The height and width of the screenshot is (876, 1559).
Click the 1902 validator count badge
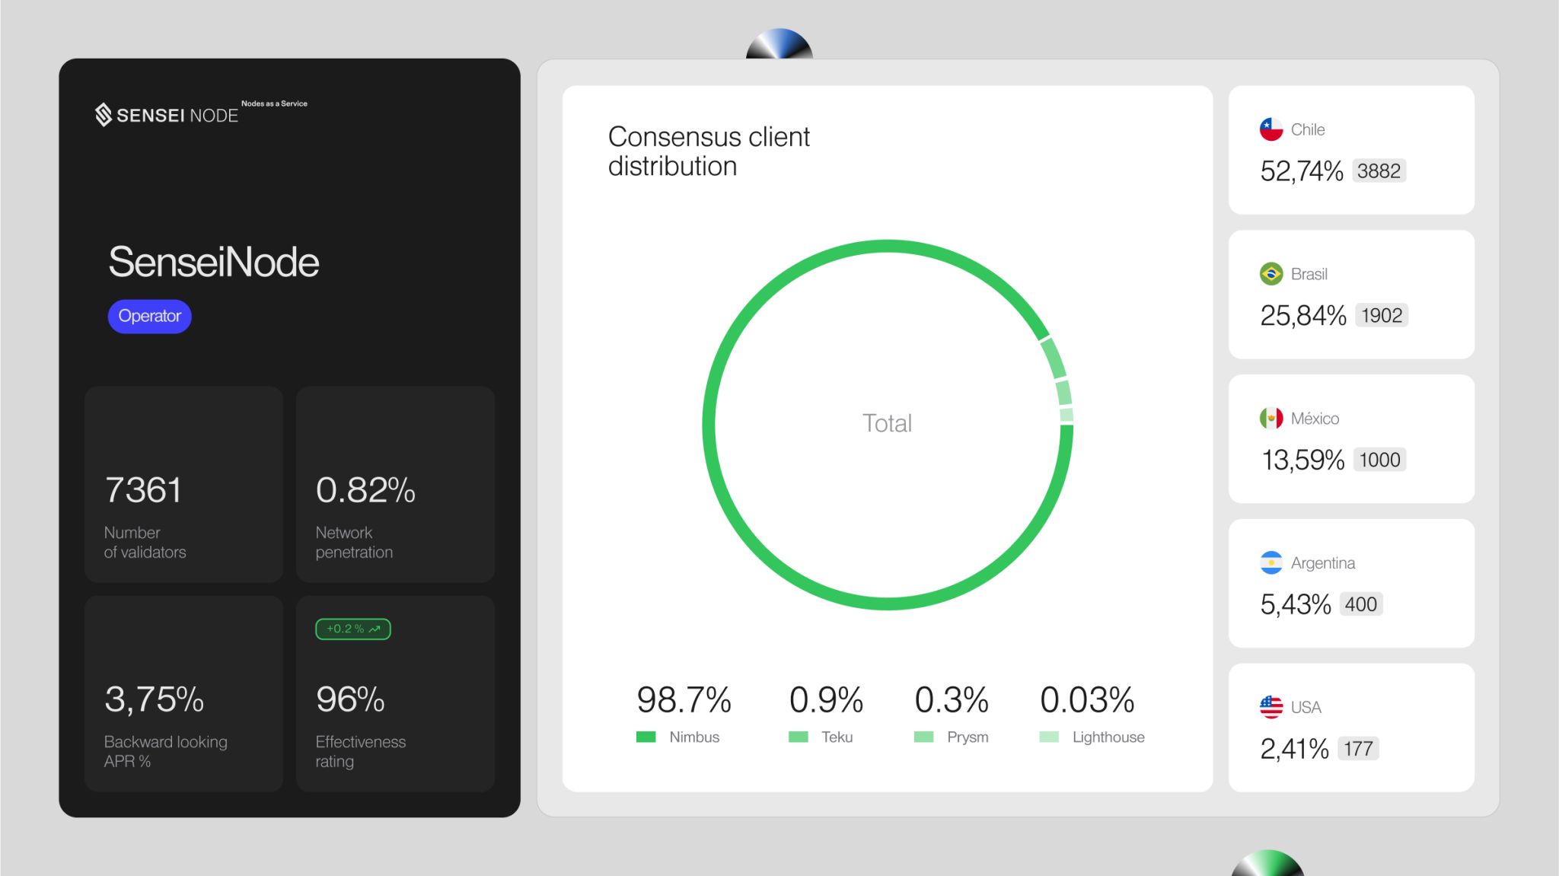(x=1381, y=316)
